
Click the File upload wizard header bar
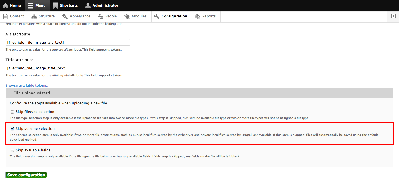point(111,93)
